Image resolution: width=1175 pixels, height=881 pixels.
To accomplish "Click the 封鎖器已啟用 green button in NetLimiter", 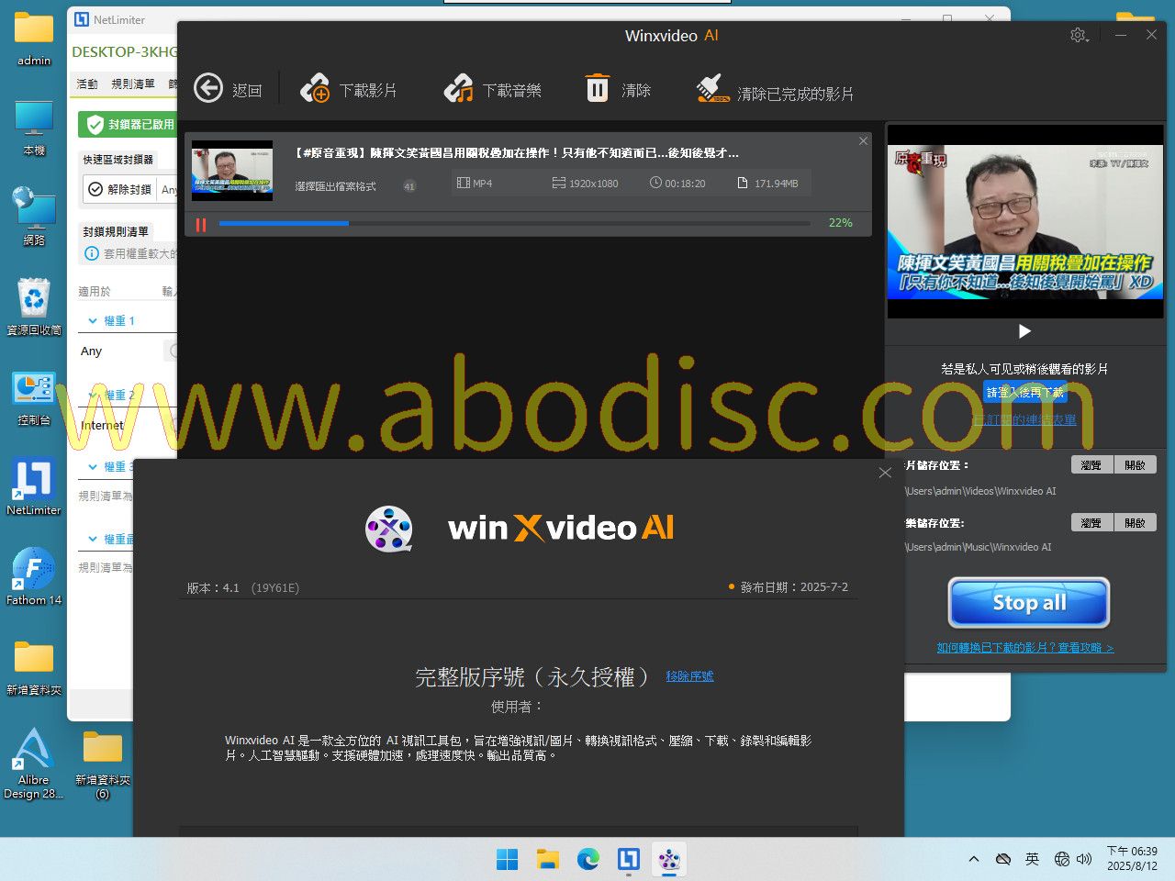I will [129, 124].
